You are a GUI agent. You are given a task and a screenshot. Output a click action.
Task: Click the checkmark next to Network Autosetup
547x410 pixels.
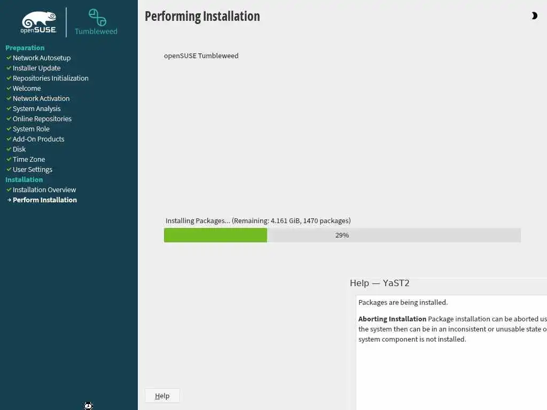tap(9, 58)
